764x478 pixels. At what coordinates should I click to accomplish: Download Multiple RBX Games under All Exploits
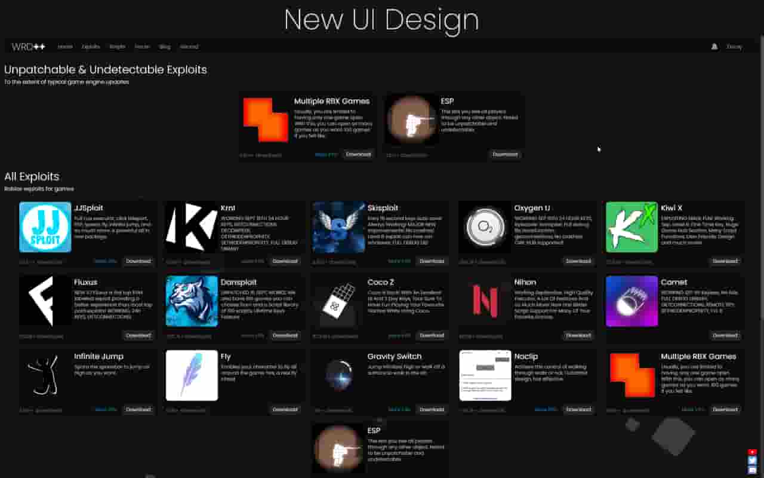pos(725,409)
